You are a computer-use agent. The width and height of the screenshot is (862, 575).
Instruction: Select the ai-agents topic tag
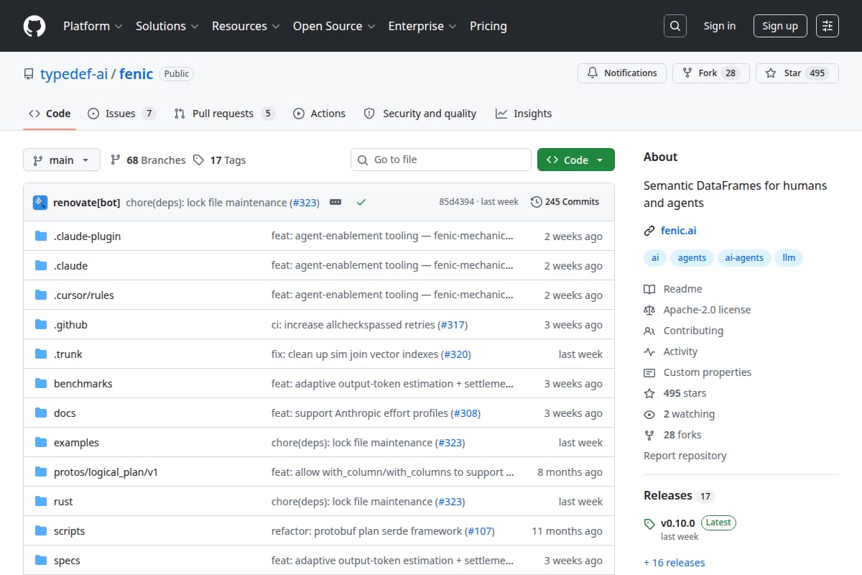tap(744, 258)
